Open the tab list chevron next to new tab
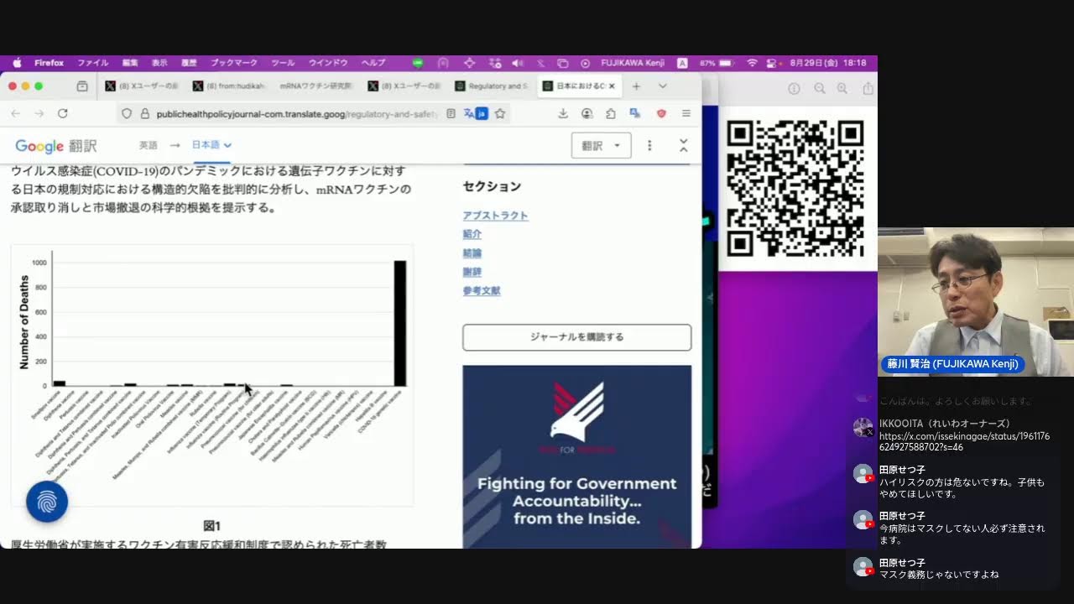The width and height of the screenshot is (1074, 604). coord(663,86)
